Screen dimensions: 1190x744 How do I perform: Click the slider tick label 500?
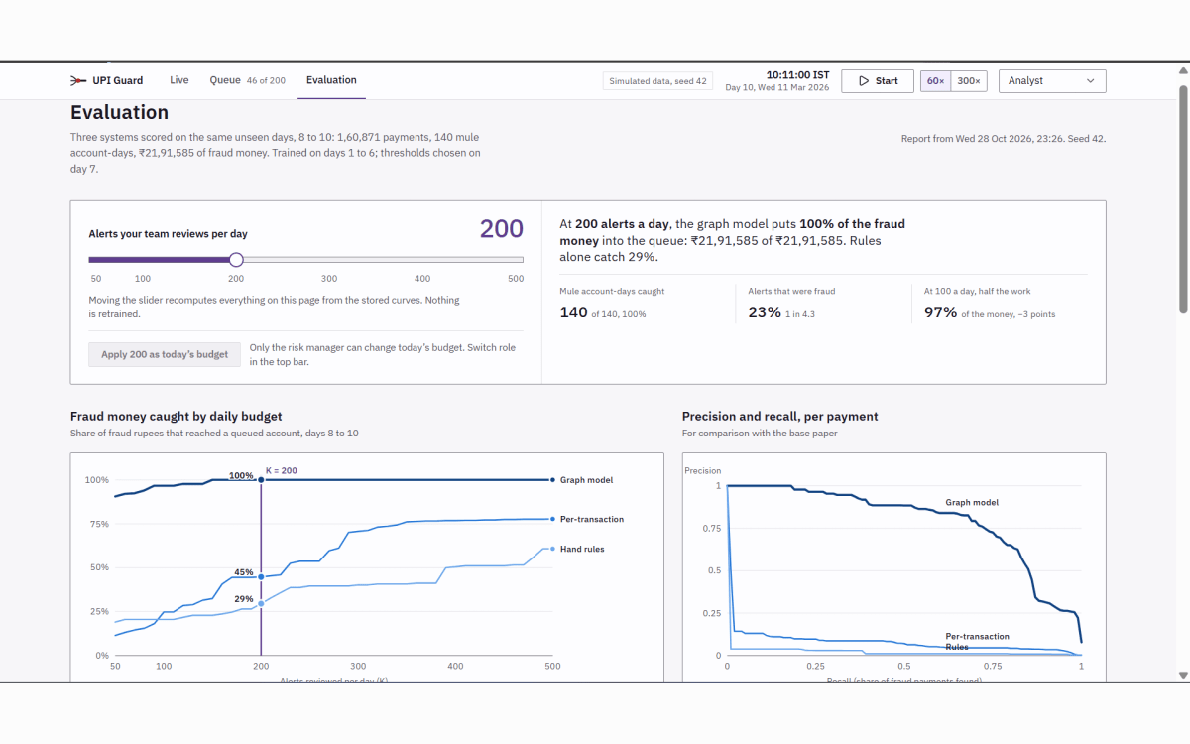tap(516, 279)
